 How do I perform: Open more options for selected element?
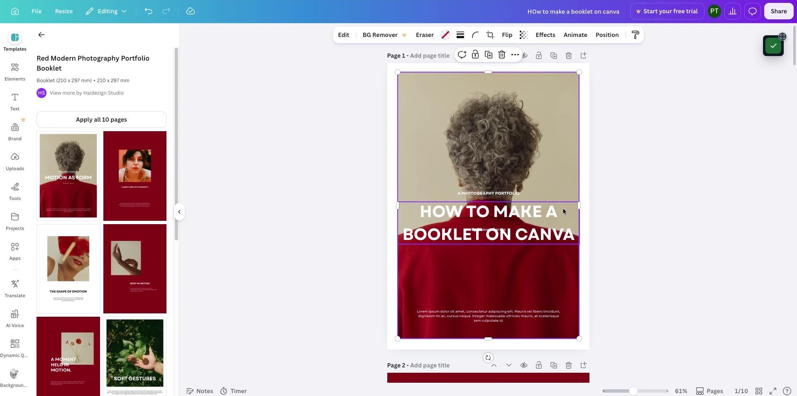[515, 55]
